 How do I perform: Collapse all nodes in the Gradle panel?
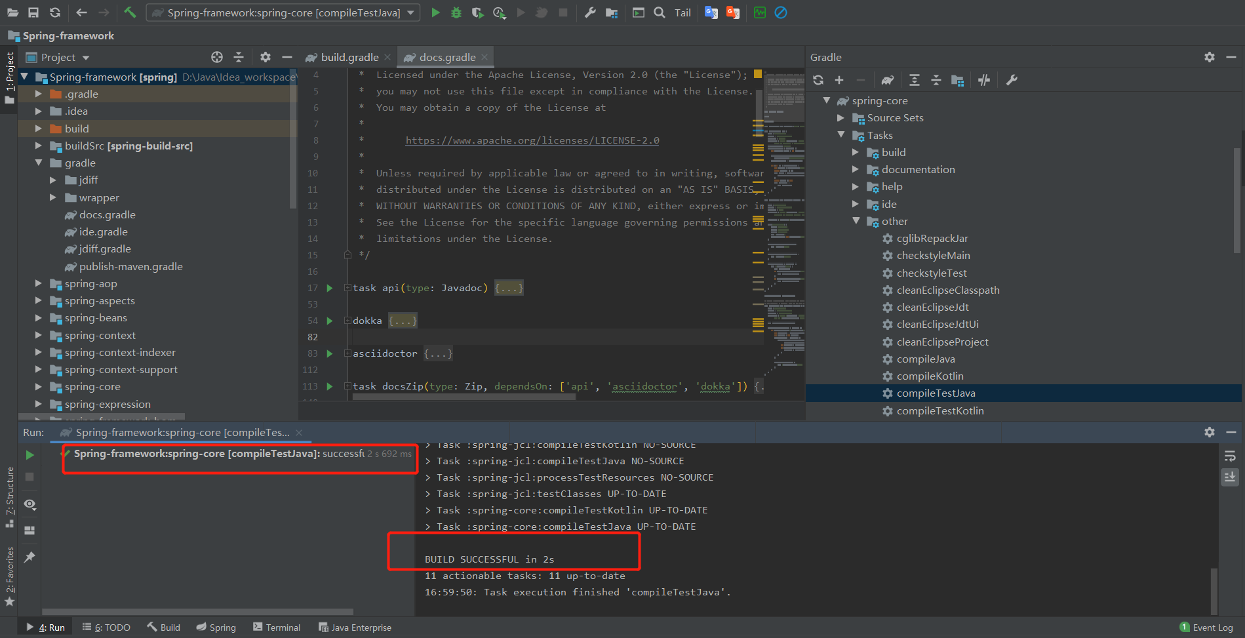(936, 80)
